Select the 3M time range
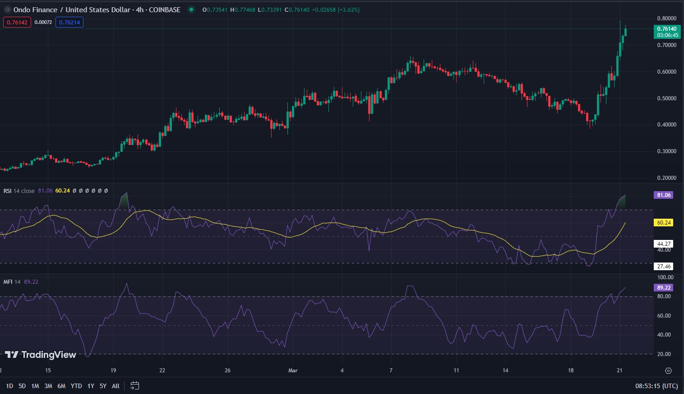The width and height of the screenshot is (684, 394). (x=48, y=386)
